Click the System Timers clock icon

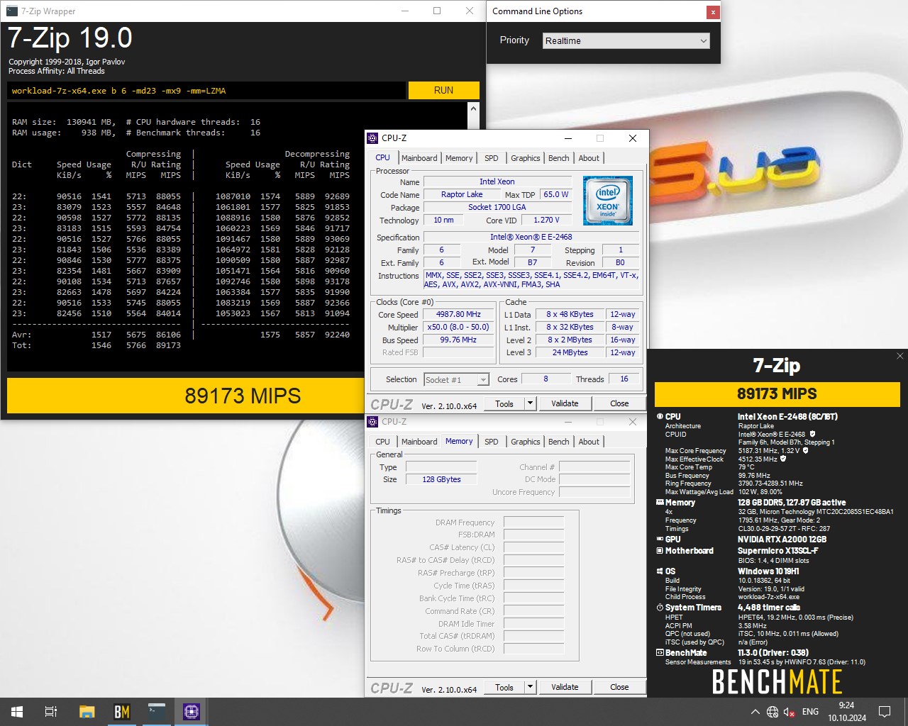coord(660,608)
